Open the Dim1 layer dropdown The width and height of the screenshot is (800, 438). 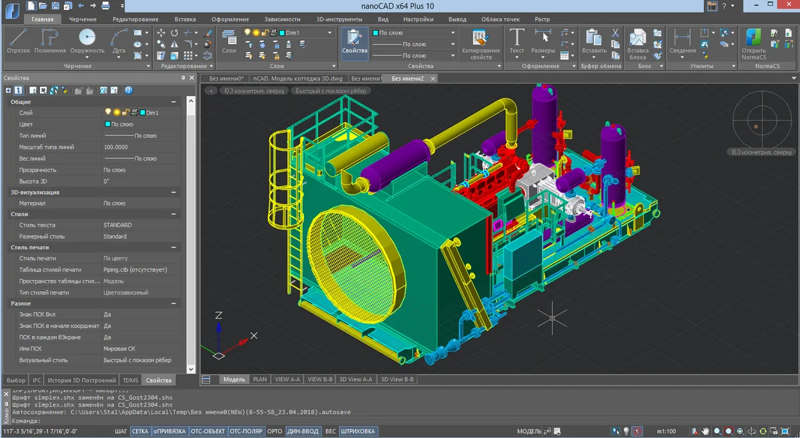point(329,32)
